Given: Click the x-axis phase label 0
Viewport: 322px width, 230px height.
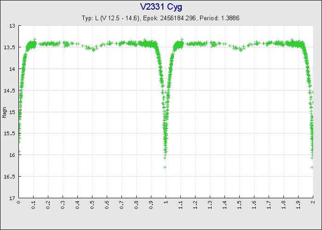Looking at the screenshot, I should (x=19, y=202).
